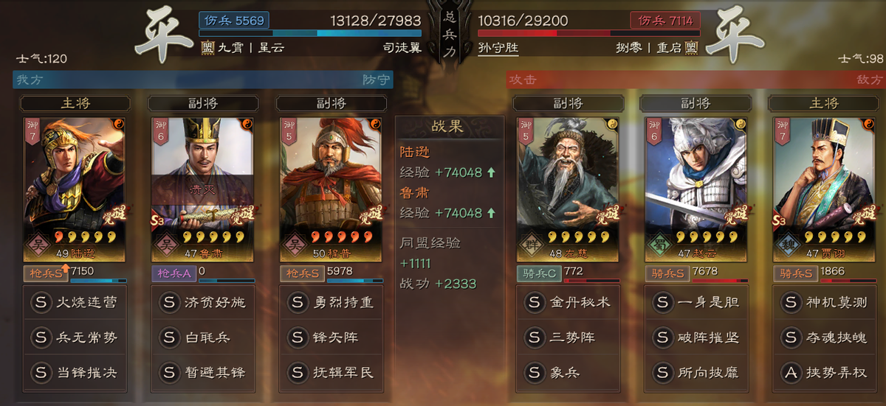Click the blue total troop strength bar
The image size is (886, 406).
pyautogui.click(x=310, y=33)
